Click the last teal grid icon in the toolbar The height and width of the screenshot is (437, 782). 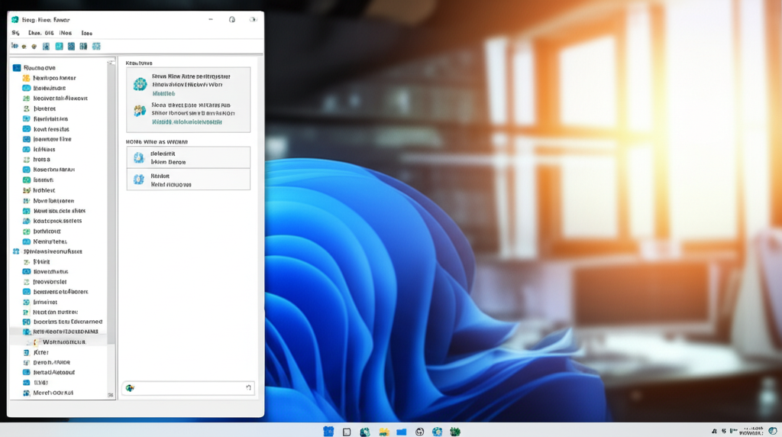tap(96, 47)
